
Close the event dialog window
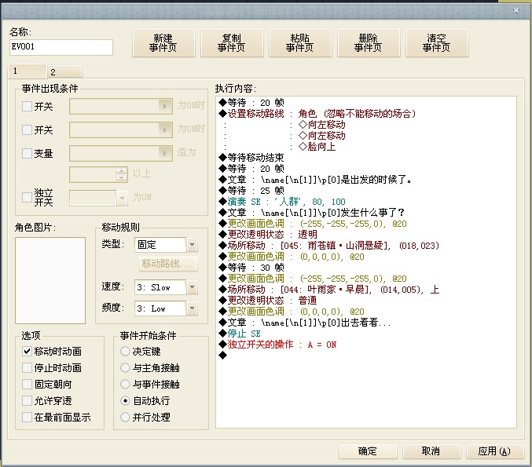pyautogui.click(x=516, y=10)
